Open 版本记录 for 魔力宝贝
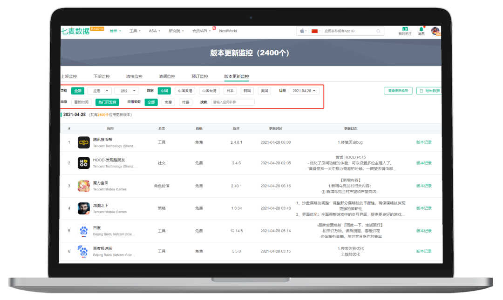 (x=424, y=186)
